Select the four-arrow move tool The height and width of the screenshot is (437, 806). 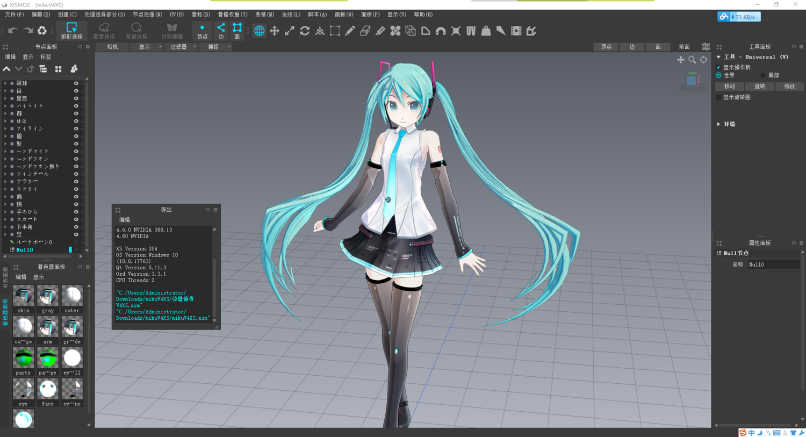click(x=275, y=31)
